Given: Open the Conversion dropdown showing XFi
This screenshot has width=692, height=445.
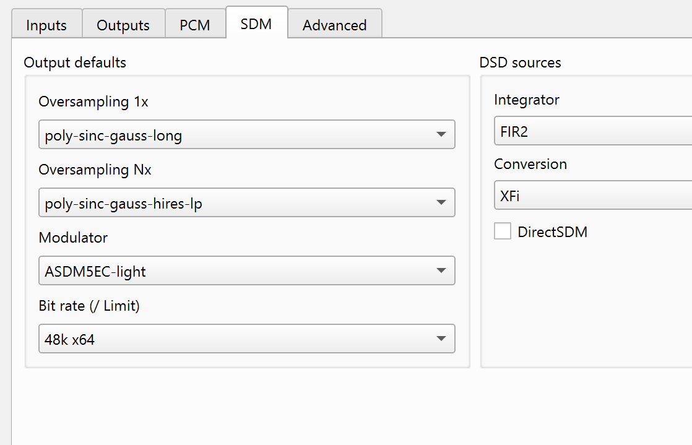Looking at the screenshot, I should click(x=592, y=196).
